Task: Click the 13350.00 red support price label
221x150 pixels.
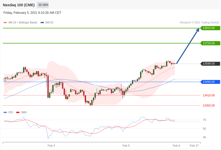Action: pyautogui.click(x=209, y=105)
